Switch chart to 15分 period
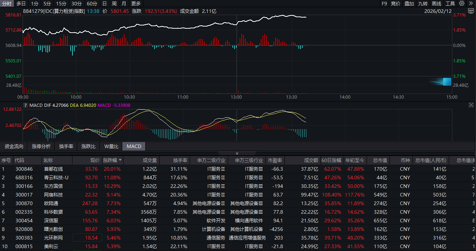This screenshot has width=476, height=251. 61,4
